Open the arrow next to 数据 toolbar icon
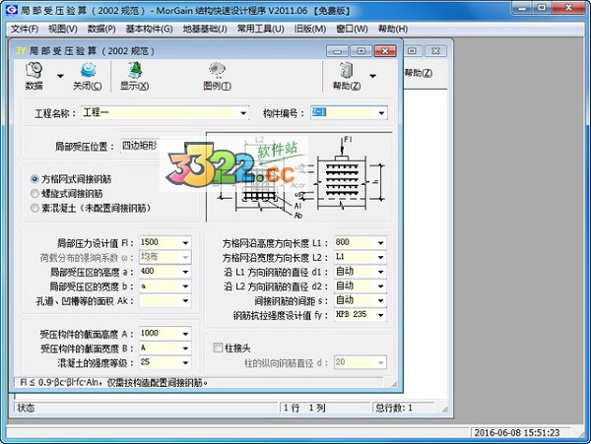 pyautogui.click(x=60, y=76)
